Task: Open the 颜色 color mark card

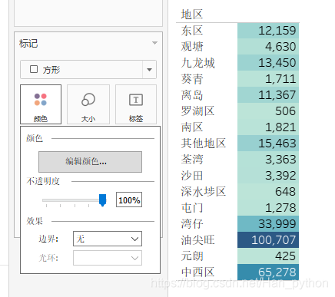Action: coord(41,104)
